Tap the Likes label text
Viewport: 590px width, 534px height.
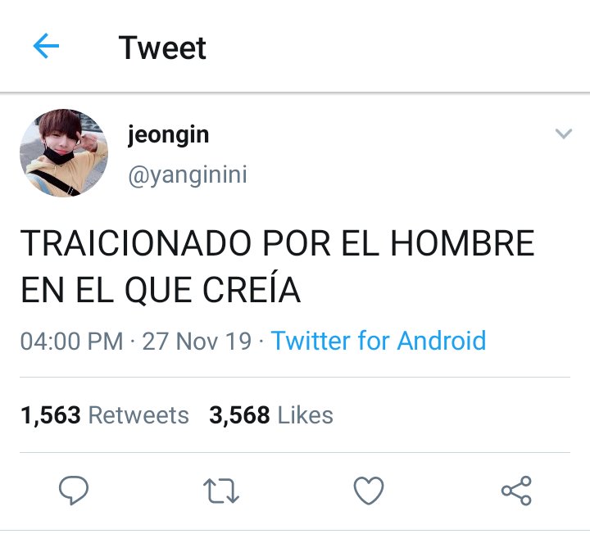[305, 415]
